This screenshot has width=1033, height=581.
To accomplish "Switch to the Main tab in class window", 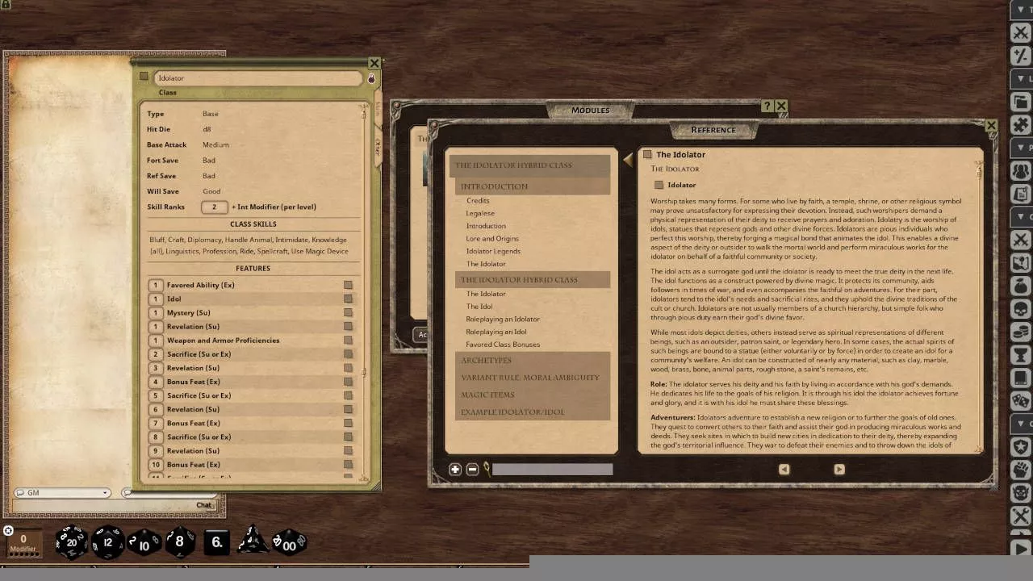I will tap(377, 108).
